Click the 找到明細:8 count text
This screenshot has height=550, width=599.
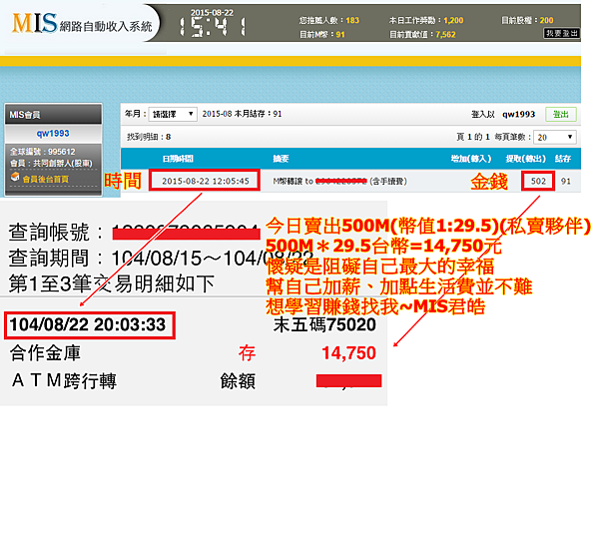[149, 137]
